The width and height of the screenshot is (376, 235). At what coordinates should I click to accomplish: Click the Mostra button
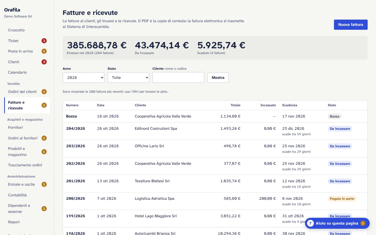218,78
